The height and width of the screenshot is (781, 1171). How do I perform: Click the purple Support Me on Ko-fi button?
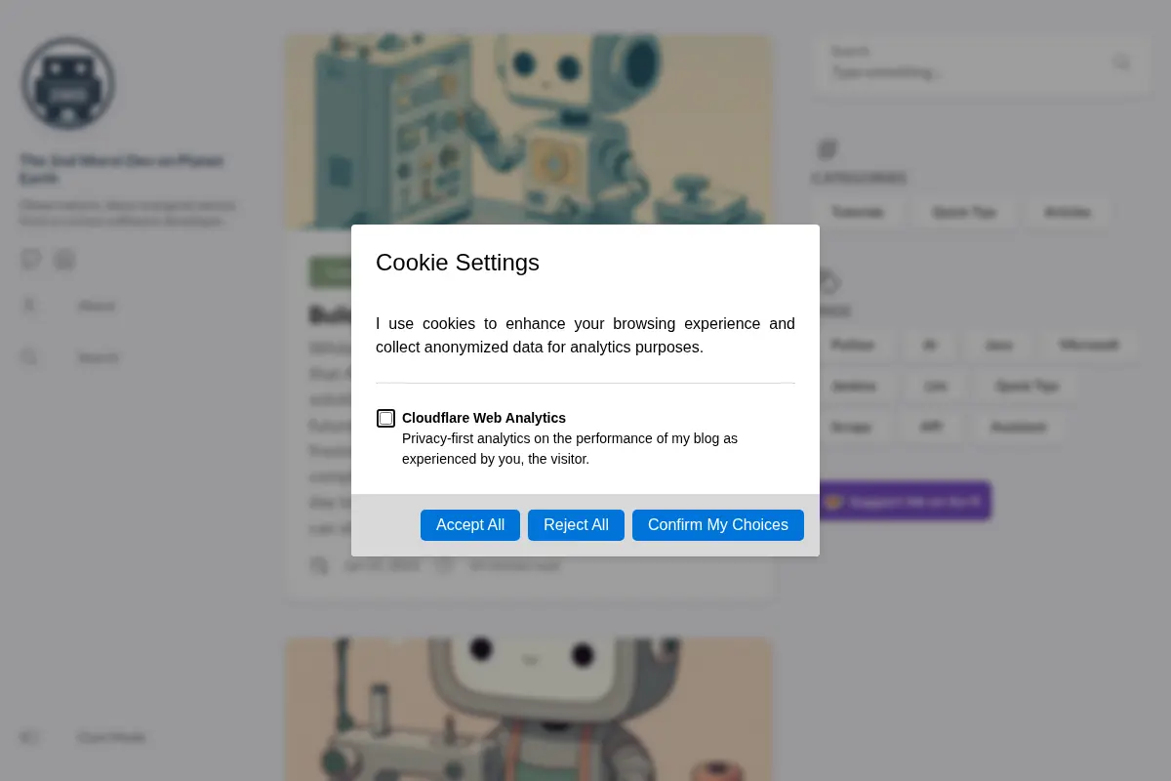[903, 502]
